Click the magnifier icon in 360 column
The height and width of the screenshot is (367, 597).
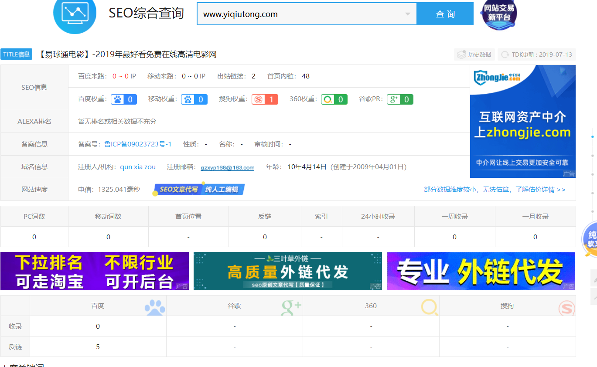point(430,307)
